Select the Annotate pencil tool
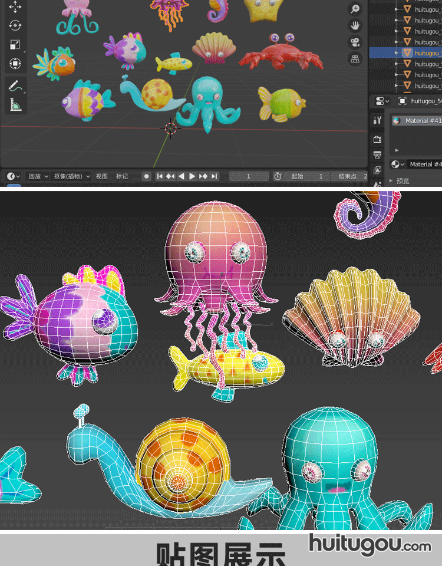This screenshot has height=566, width=442. tap(15, 85)
